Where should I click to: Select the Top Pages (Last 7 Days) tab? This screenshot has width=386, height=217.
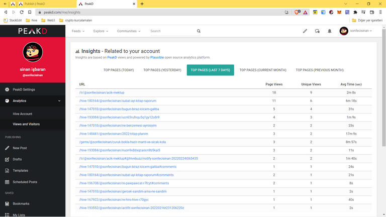tap(210, 70)
